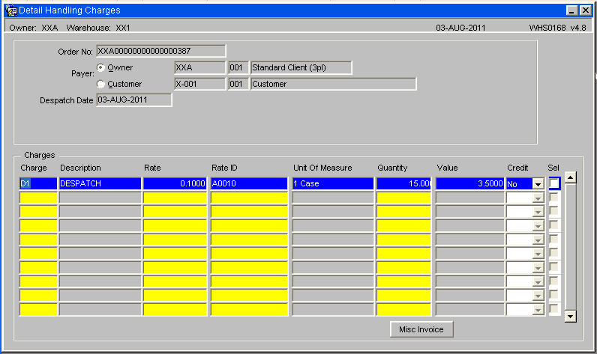The height and width of the screenshot is (354, 597).
Task: Open the Credit dropdown in eighth row
Action: coord(538,282)
